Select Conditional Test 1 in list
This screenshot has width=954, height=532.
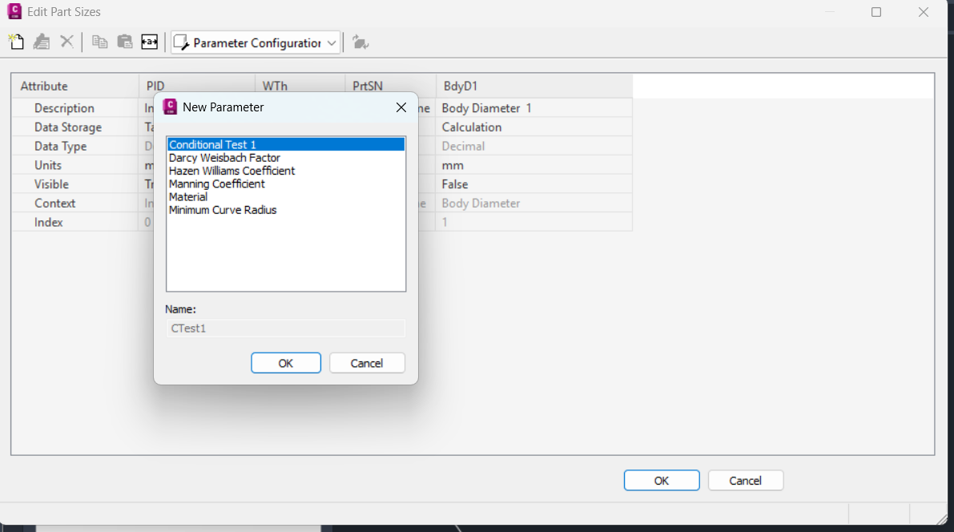tap(285, 144)
